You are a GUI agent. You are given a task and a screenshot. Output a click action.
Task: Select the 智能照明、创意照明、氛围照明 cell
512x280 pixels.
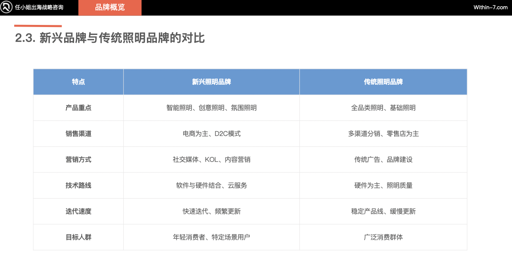click(211, 107)
